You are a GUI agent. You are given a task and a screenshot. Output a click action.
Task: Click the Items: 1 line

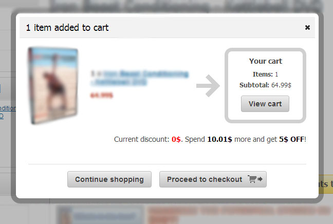pyautogui.click(x=265, y=74)
